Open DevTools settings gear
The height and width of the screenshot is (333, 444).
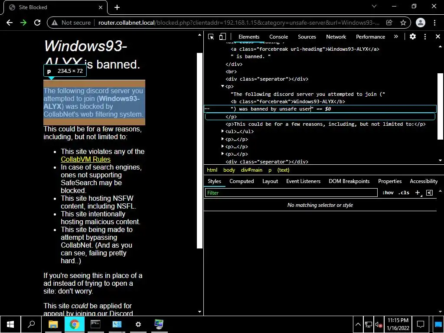click(x=413, y=36)
